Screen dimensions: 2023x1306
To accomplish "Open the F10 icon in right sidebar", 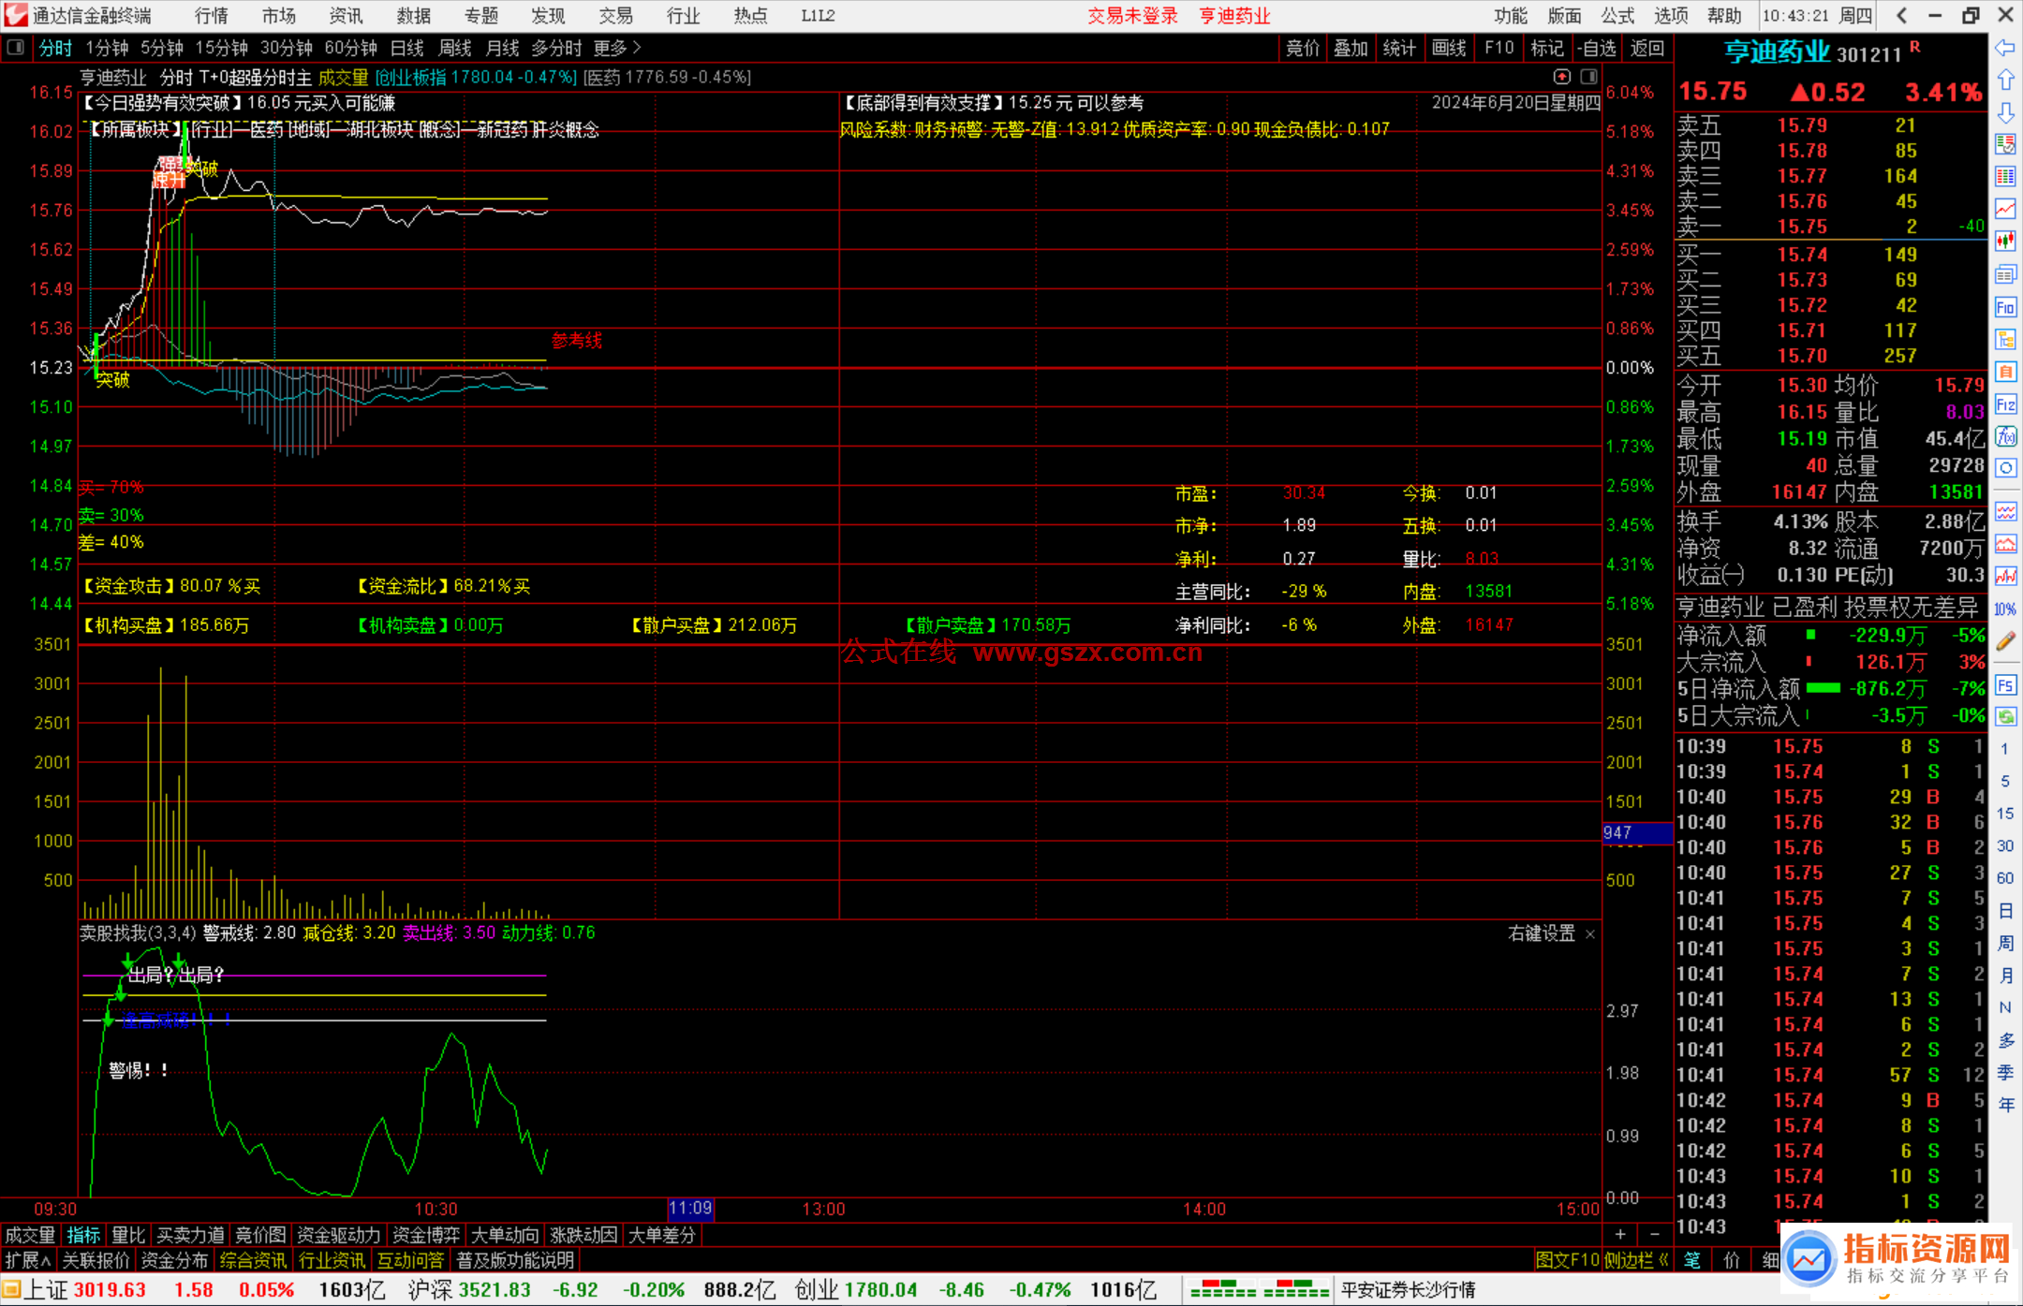I will (x=2005, y=307).
